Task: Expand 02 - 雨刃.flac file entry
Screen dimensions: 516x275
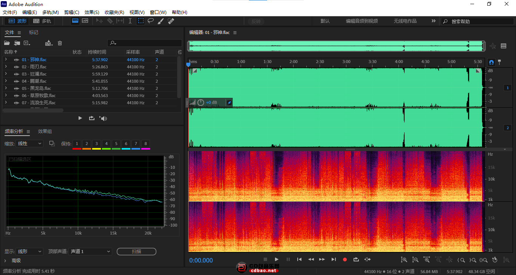Action: click(x=6, y=66)
